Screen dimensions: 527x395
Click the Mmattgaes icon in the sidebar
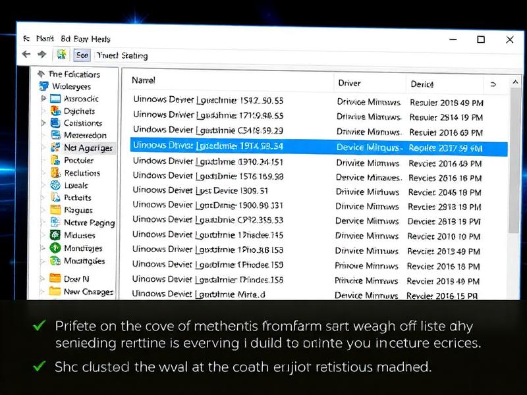55,261
